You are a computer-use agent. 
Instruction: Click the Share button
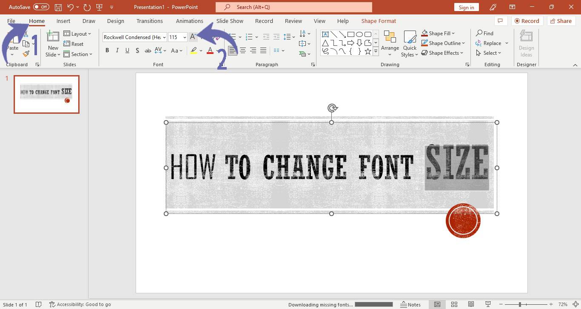(x=560, y=21)
